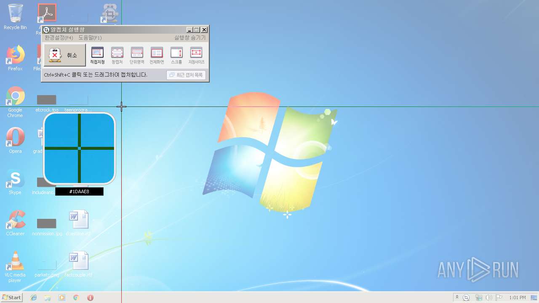This screenshot has height=303, width=539.
Task: Select the VLC media player shortcut
Action: pos(15,267)
